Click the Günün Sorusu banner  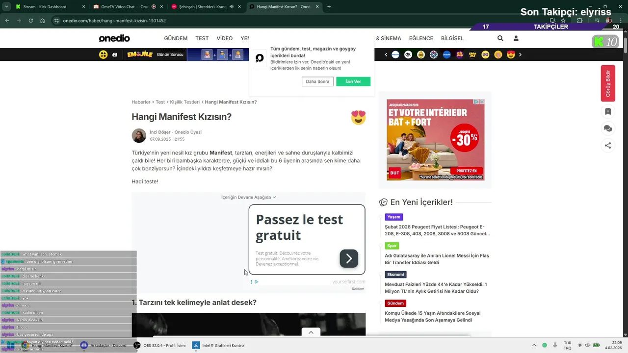170,54
